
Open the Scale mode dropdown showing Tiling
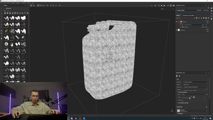(194, 94)
